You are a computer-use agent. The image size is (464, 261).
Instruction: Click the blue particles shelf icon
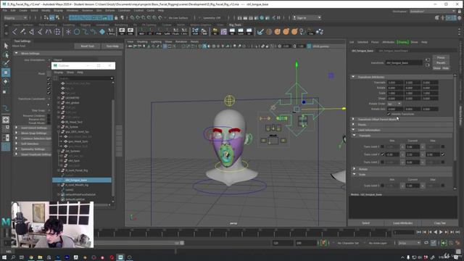(320, 31)
